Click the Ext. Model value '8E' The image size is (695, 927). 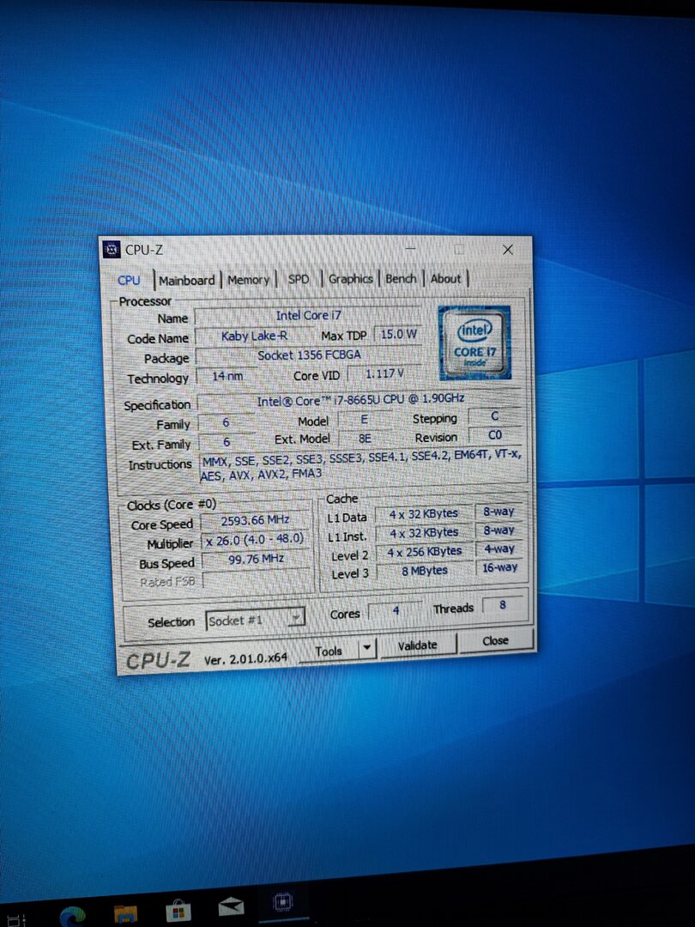click(x=365, y=439)
